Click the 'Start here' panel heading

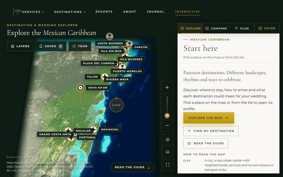coord(201,48)
